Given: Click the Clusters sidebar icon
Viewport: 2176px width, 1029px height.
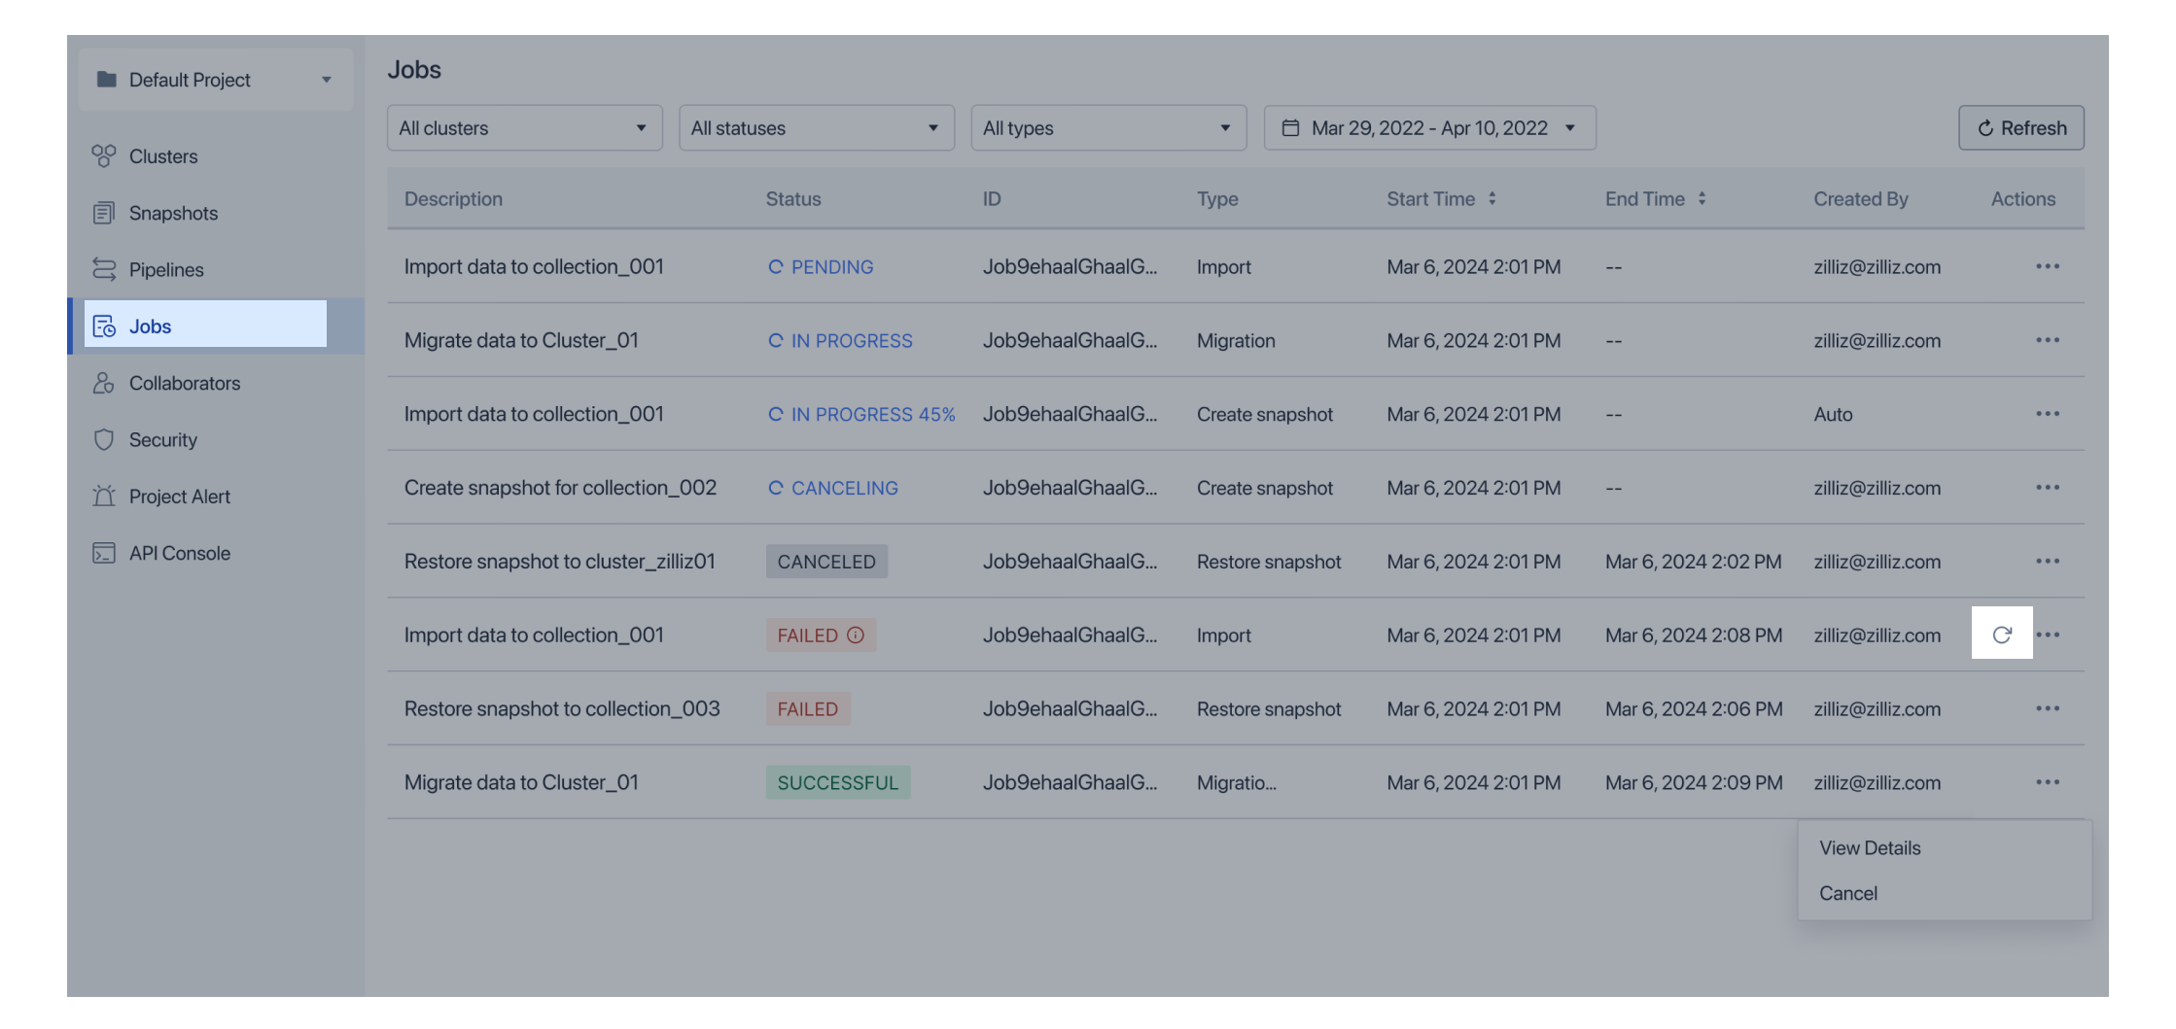Looking at the screenshot, I should click(x=104, y=156).
